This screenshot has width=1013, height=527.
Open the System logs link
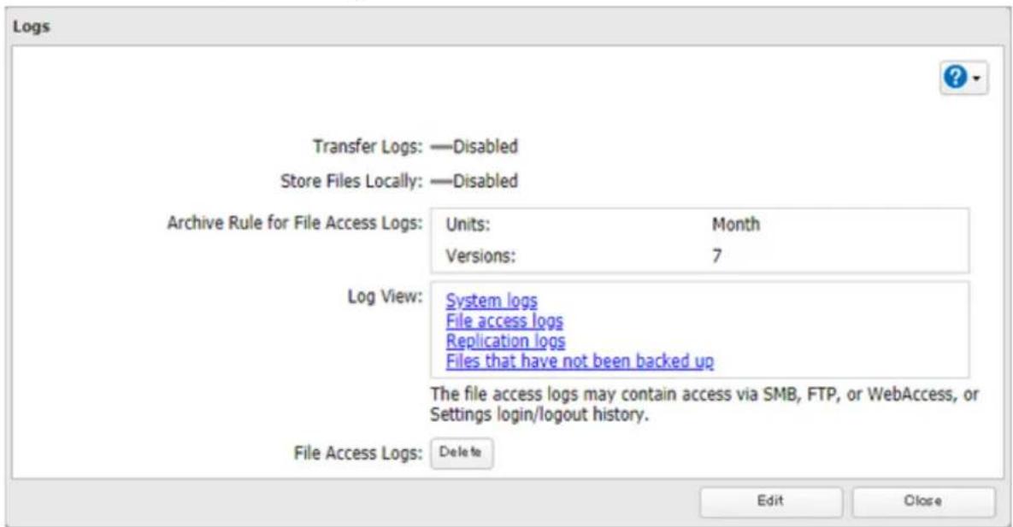coord(491,301)
